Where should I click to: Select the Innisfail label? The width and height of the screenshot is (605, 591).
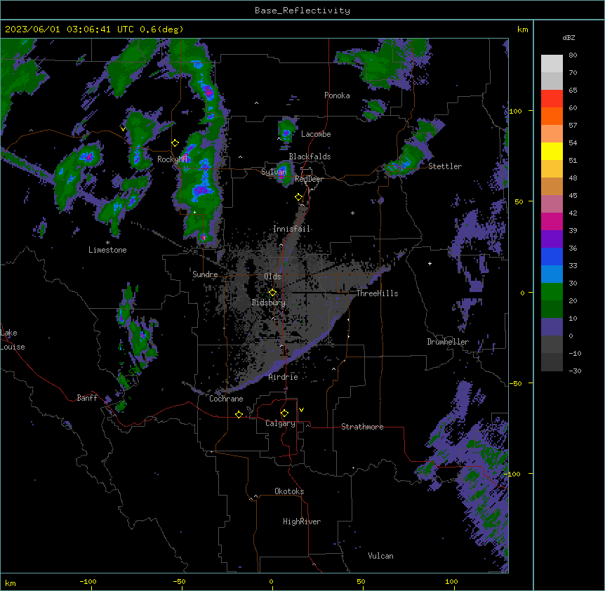point(292,229)
